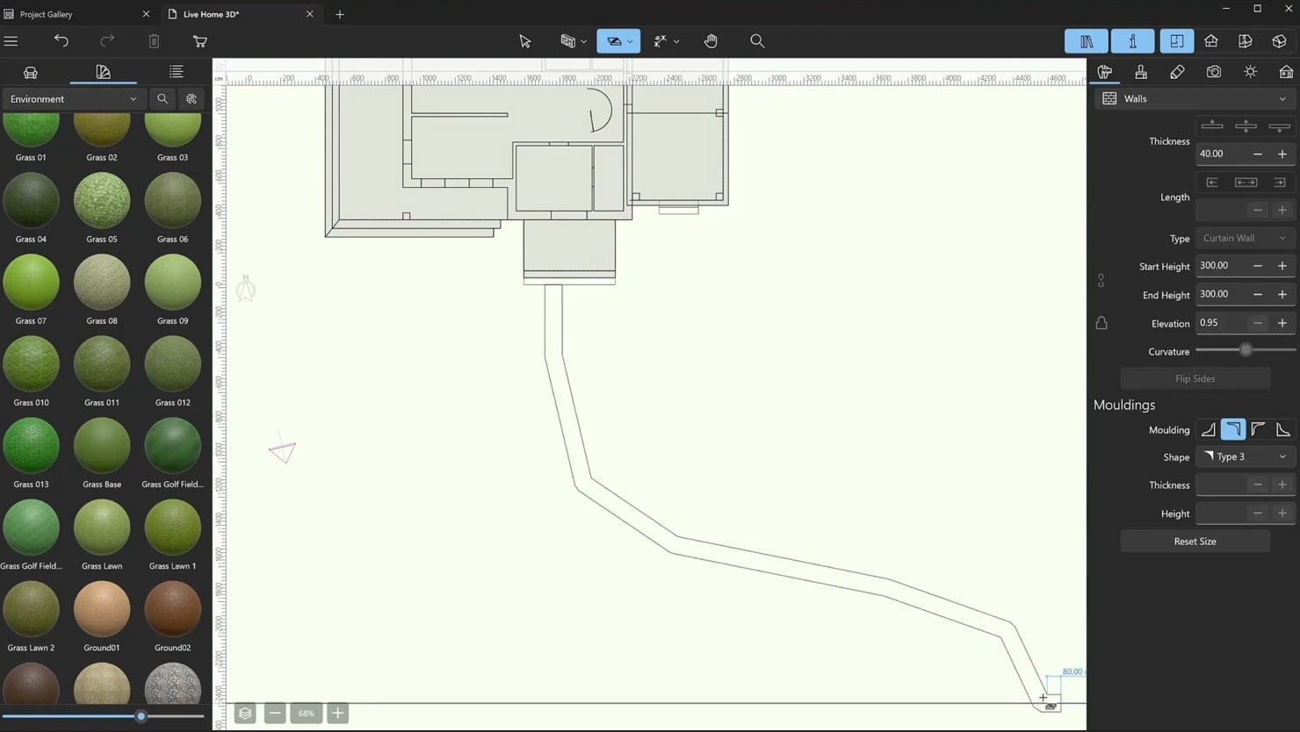Viewport: 1300px width, 732px height.
Task: Toggle the height link chain icon
Action: click(1101, 281)
